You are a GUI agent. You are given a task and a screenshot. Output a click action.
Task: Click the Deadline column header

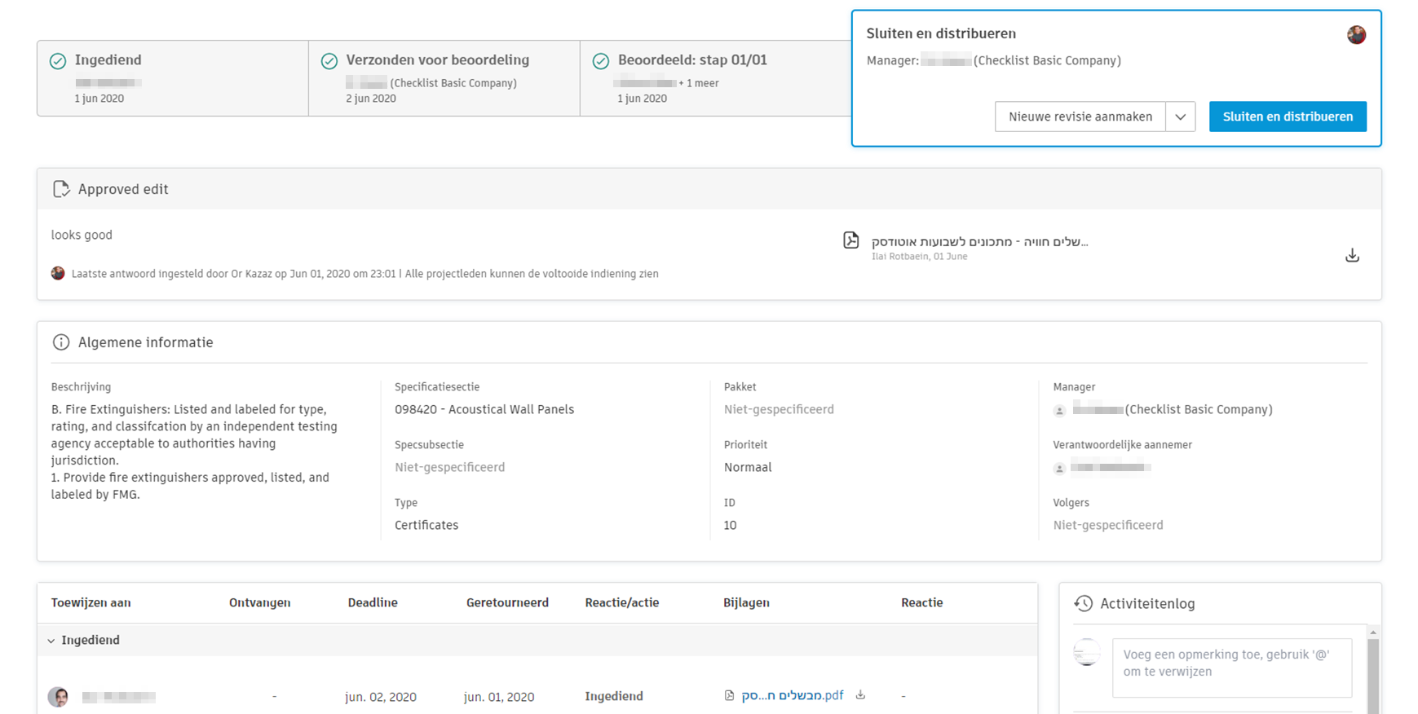tap(373, 602)
